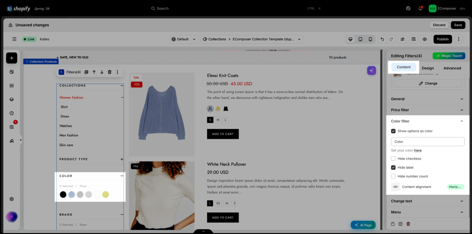This screenshot has width=472, height=234.
Task: Open the Shopify notifications bell
Action: pos(420,8)
